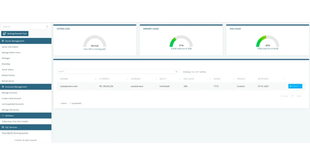Go to Manage SSH Access
Screen dimensions: 310x155
[x=11, y=110]
